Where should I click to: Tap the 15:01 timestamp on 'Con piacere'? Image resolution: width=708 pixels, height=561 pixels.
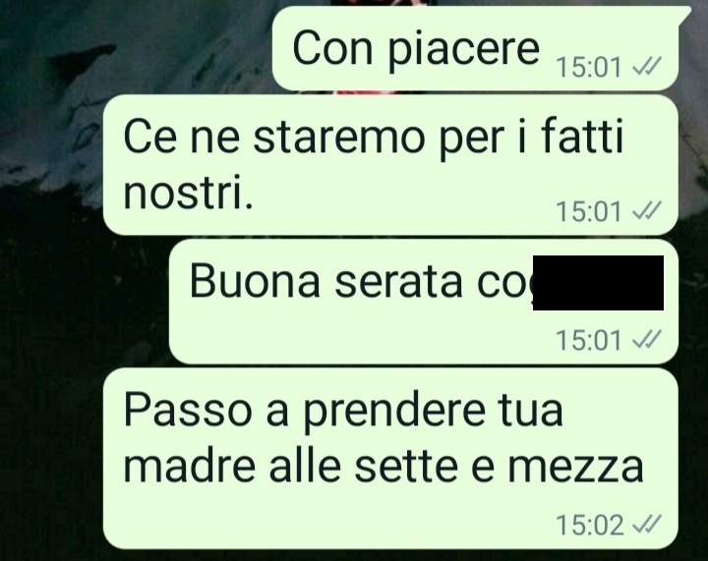click(589, 68)
